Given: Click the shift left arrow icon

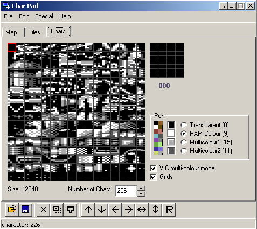Looking at the screenshot, I should pyautogui.click(x=115, y=210).
